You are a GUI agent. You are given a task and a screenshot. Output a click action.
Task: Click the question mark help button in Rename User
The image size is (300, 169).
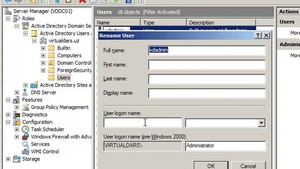tap(258, 36)
